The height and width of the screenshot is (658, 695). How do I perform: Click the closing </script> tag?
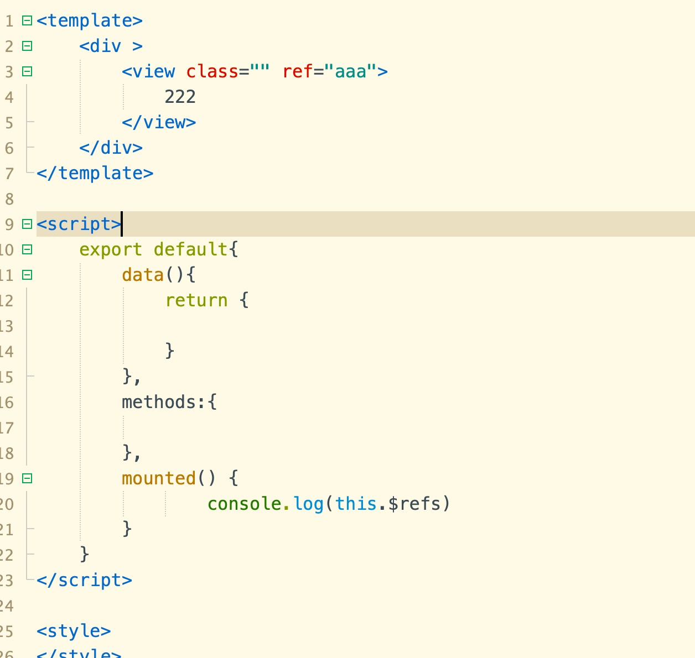(x=84, y=581)
